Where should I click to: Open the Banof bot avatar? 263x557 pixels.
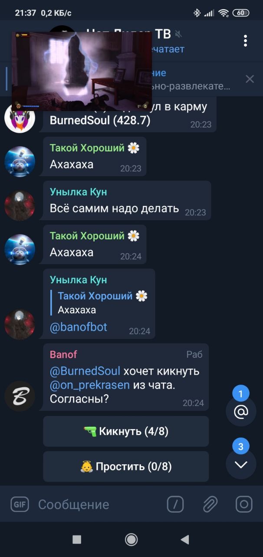tap(20, 396)
